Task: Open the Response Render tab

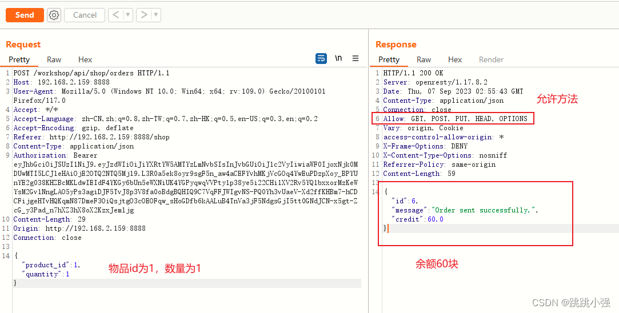Action: point(491,59)
